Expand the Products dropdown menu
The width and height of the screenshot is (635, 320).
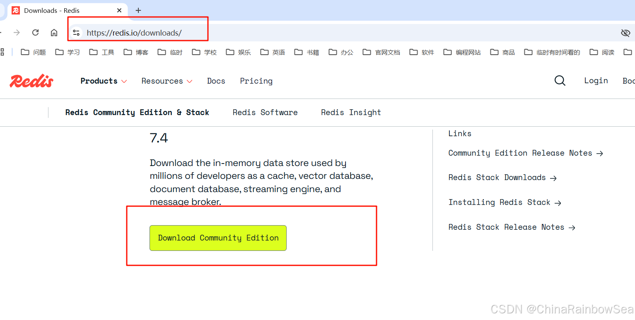coord(104,81)
